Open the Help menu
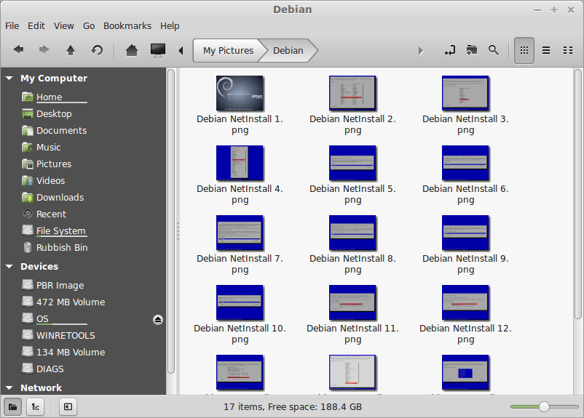The image size is (584, 418). pyautogui.click(x=170, y=25)
